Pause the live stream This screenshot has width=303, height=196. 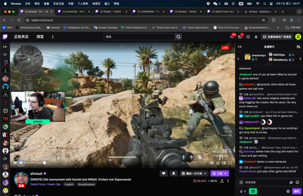coord(15,163)
